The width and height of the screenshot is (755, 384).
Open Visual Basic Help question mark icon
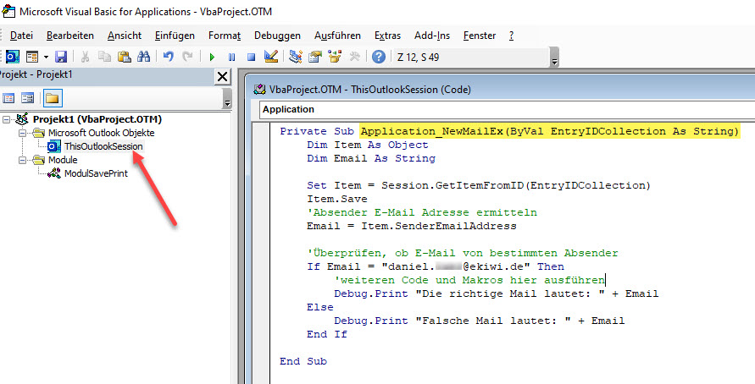click(379, 58)
